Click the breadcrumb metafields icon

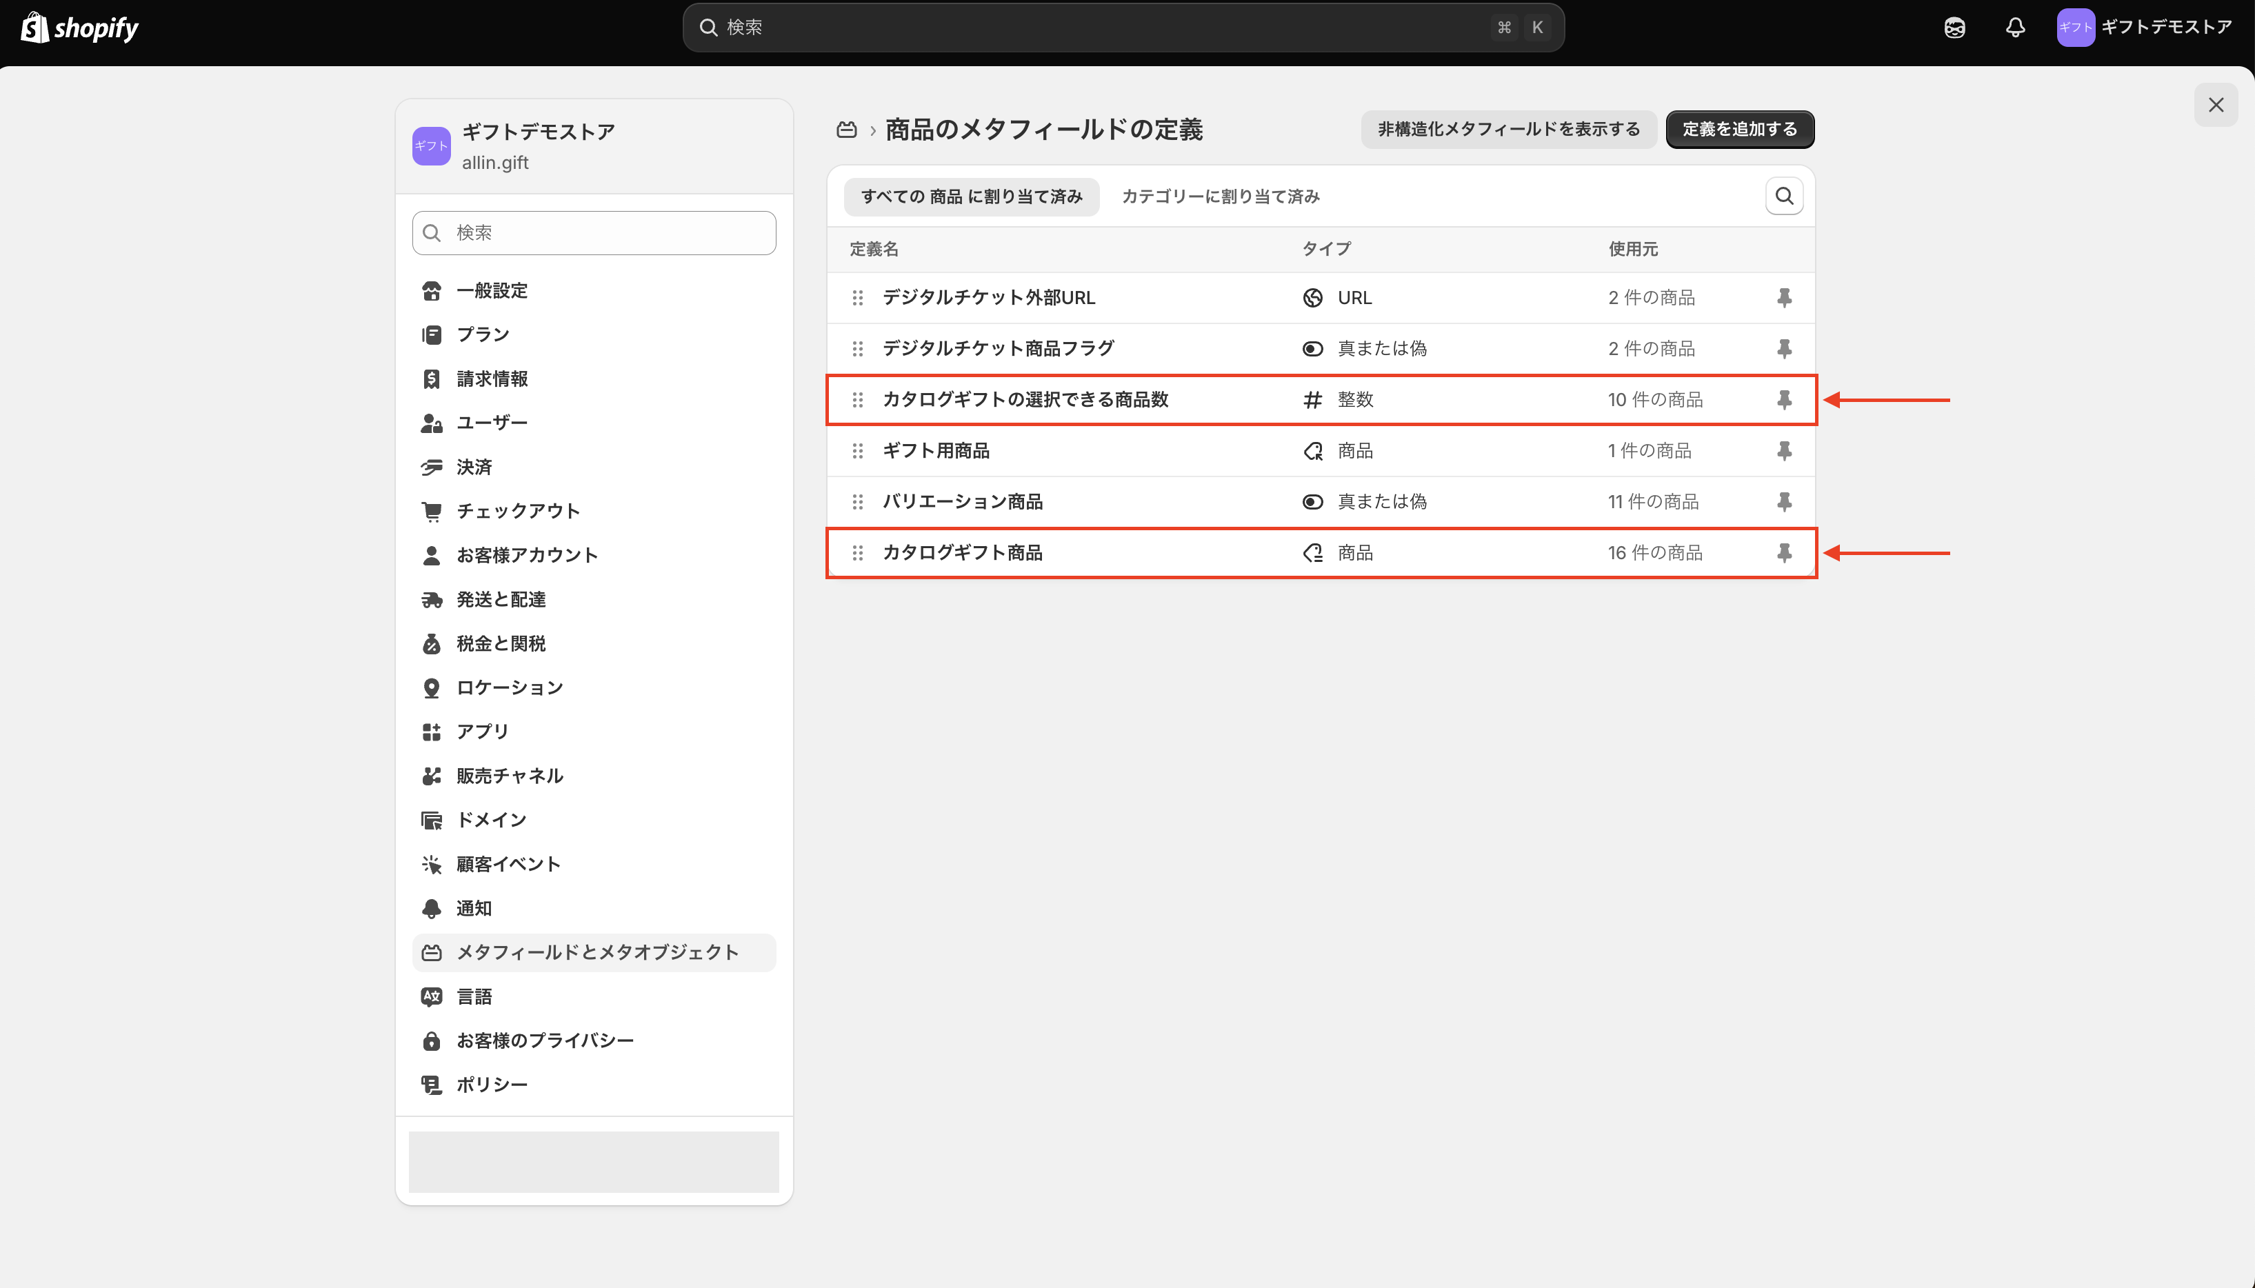(x=847, y=130)
